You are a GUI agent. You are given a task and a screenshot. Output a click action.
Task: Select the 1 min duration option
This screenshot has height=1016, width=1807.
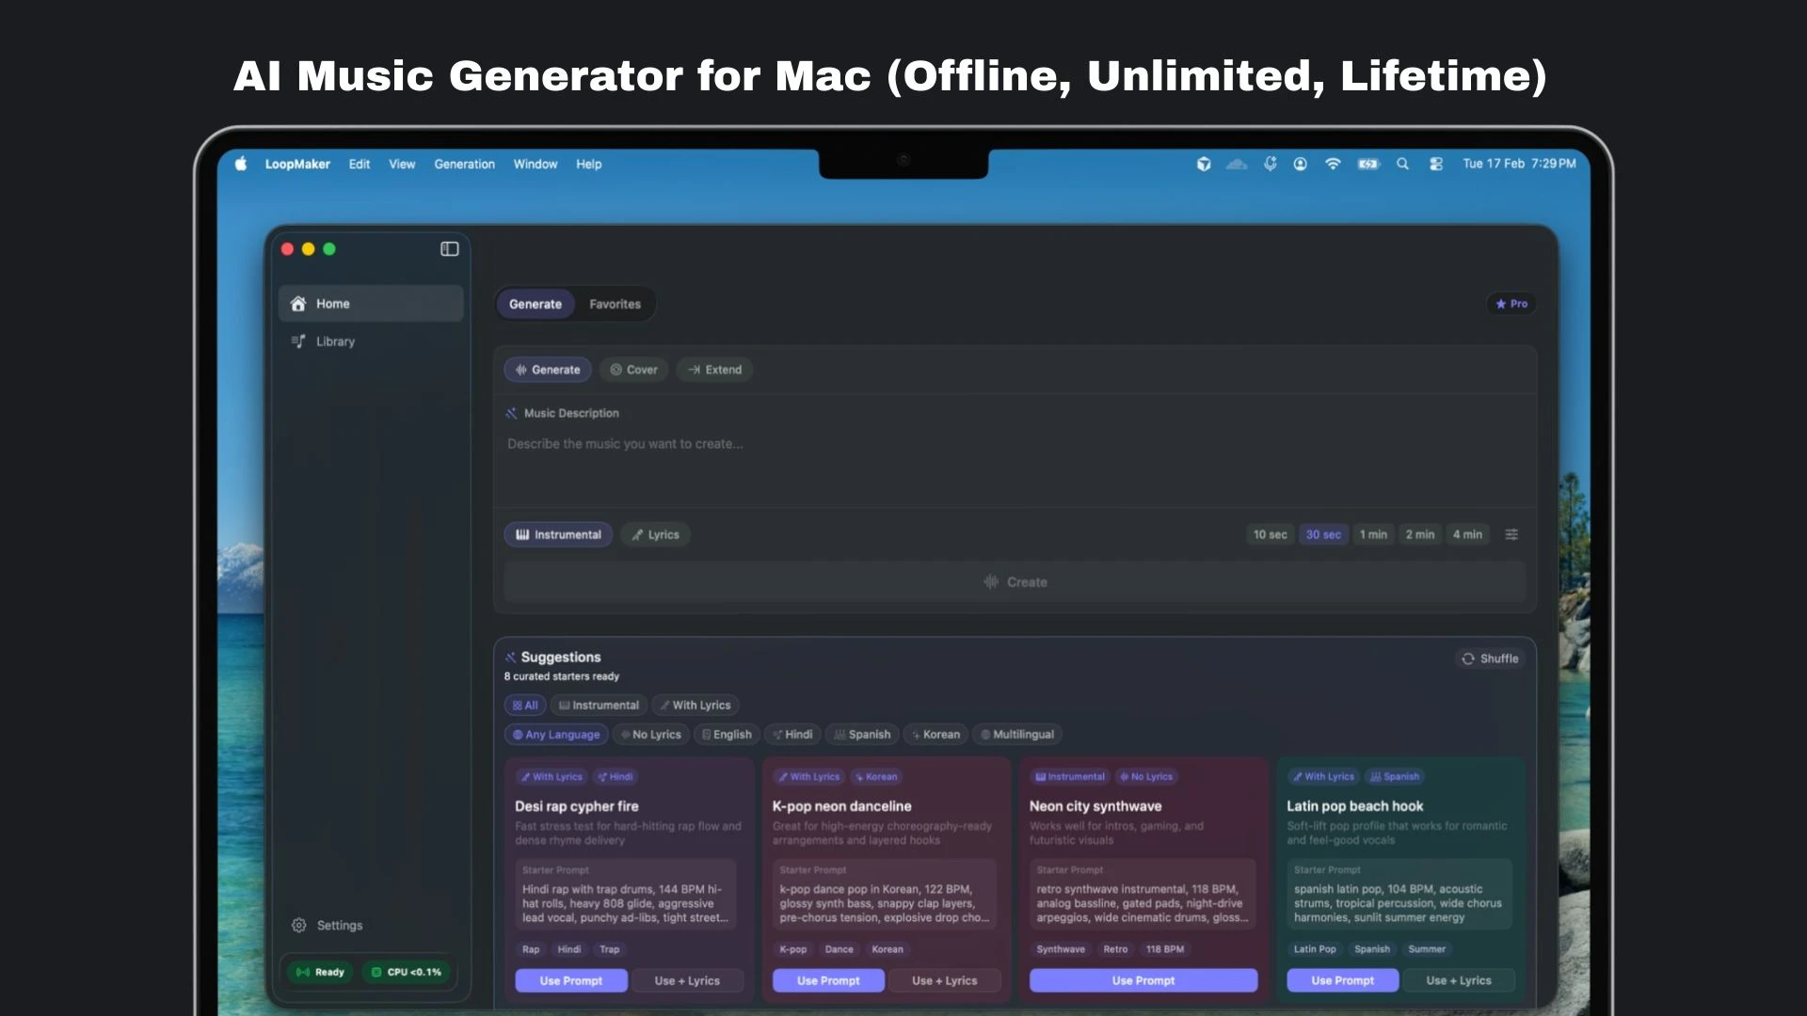tap(1373, 534)
